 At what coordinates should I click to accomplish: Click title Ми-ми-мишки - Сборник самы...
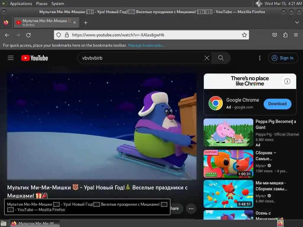pos(271,186)
